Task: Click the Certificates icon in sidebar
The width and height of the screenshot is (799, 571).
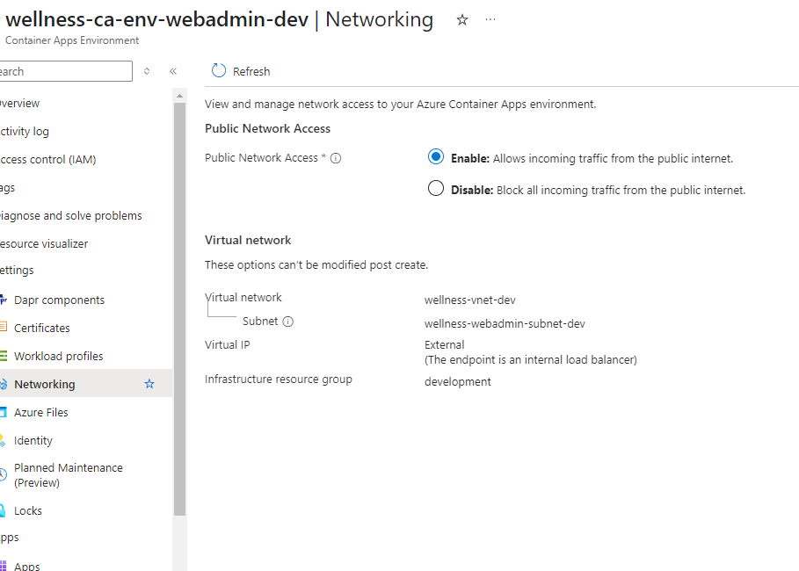Action: pyautogui.click(x=3, y=328)
